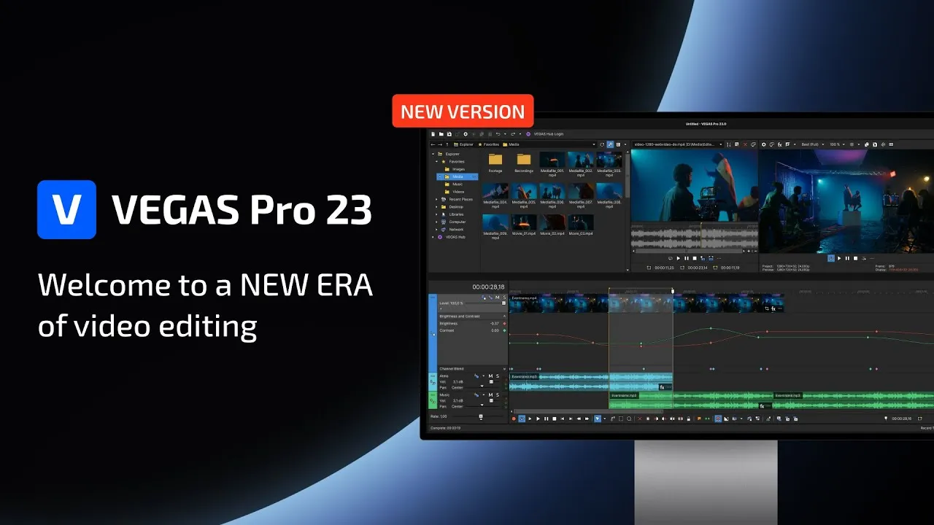
Task: Open the Best (Full) preview quality dropdown
Action: tap(812, 144)
